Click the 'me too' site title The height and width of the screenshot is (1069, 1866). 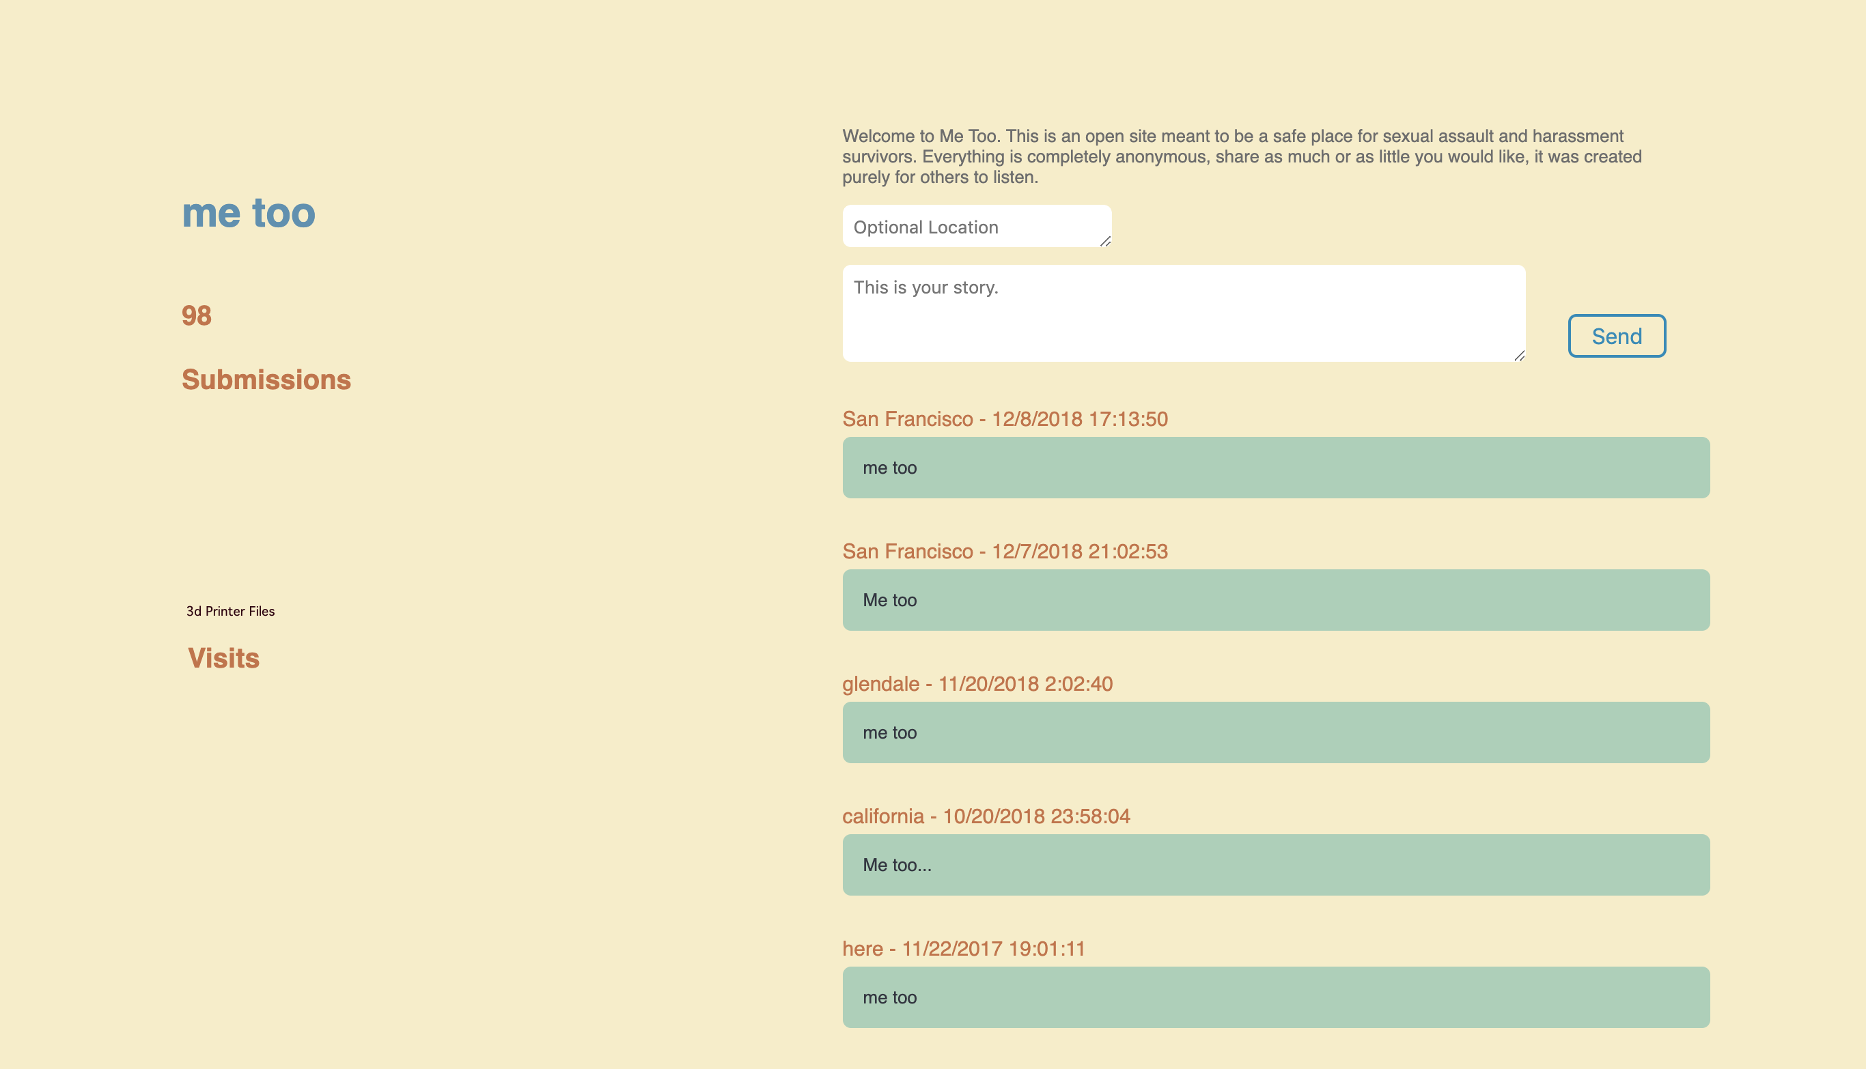(249, 213)
